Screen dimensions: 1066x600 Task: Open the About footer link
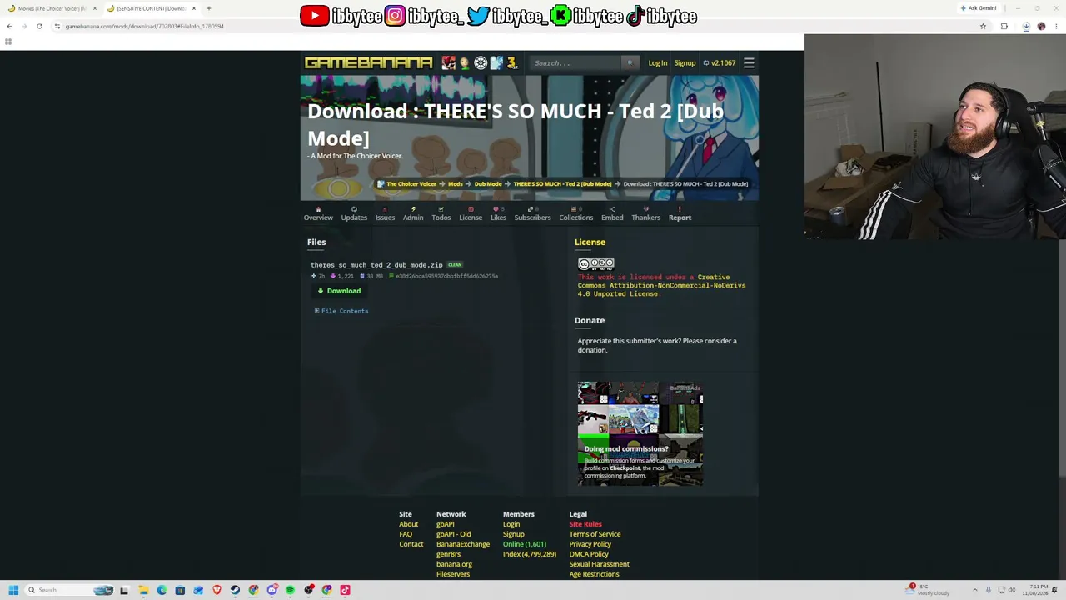pyautogui.click(x=408, y=524)
